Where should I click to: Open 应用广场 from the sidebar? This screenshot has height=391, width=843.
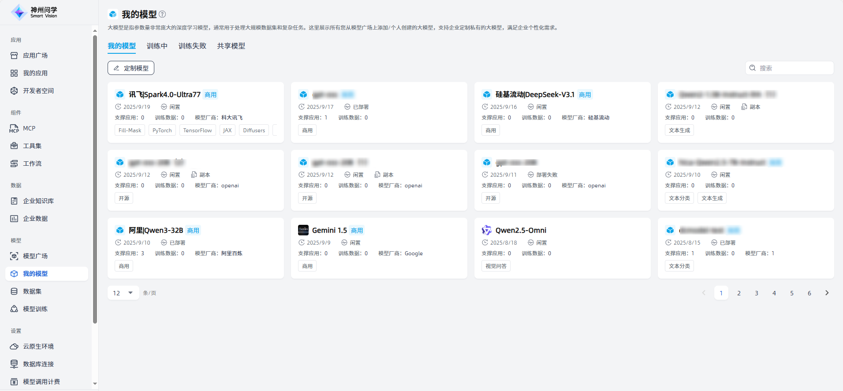pos(35,56)
